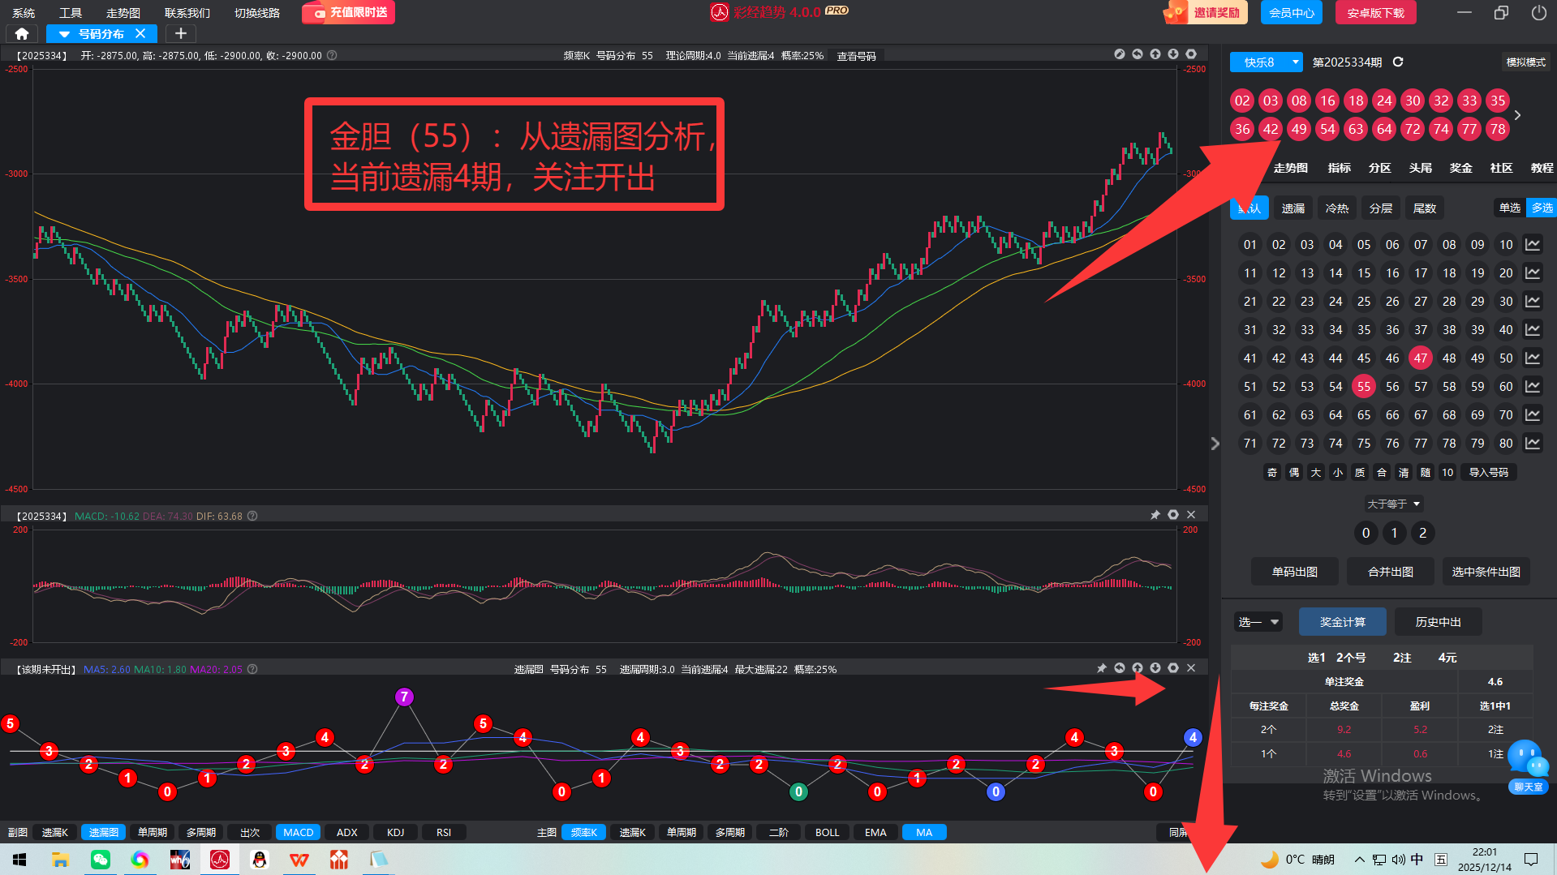The image size is (1557, 875).
Task: Toggle the KDJ sub-chart indicator
Action: (x=395, y=832)
